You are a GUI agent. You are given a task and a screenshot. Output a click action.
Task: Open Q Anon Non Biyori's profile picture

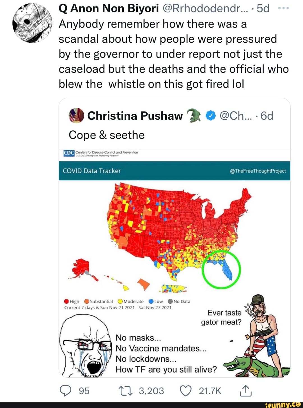click(32, 23)
